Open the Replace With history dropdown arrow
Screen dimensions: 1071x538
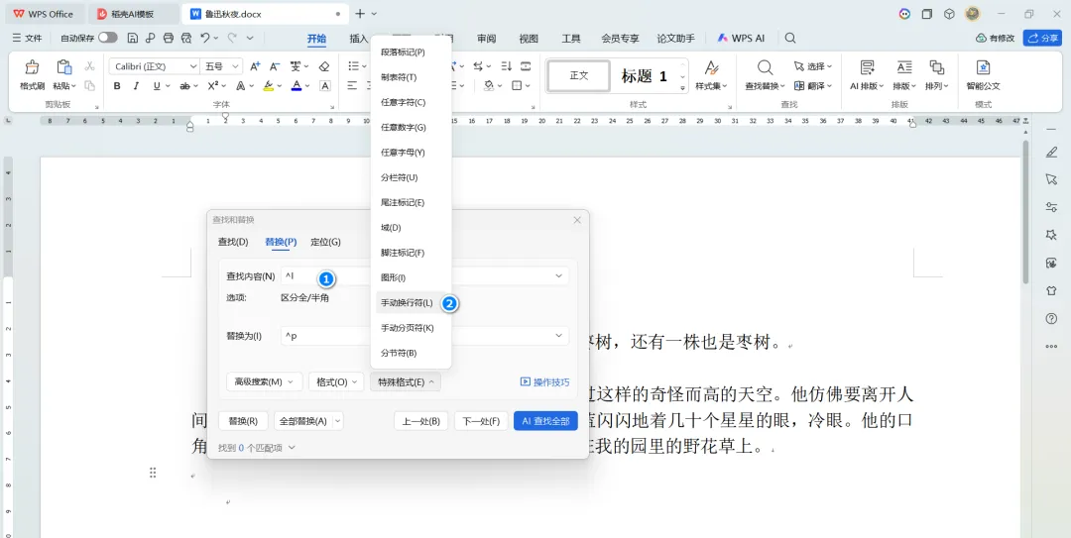558,335
